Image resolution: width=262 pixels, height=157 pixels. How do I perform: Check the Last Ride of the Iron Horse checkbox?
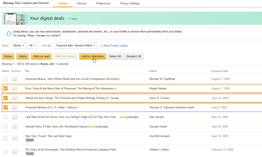[5, 117]
